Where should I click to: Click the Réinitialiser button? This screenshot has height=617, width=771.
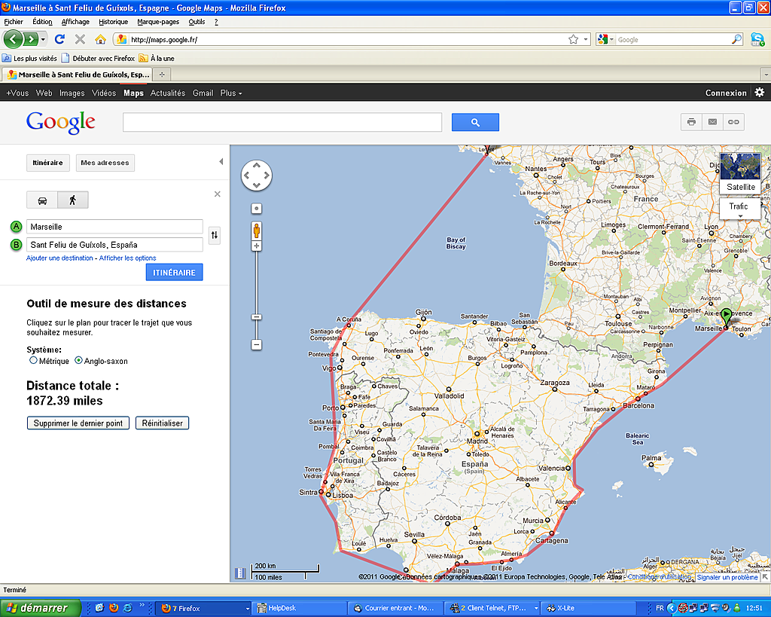[163, 423]
